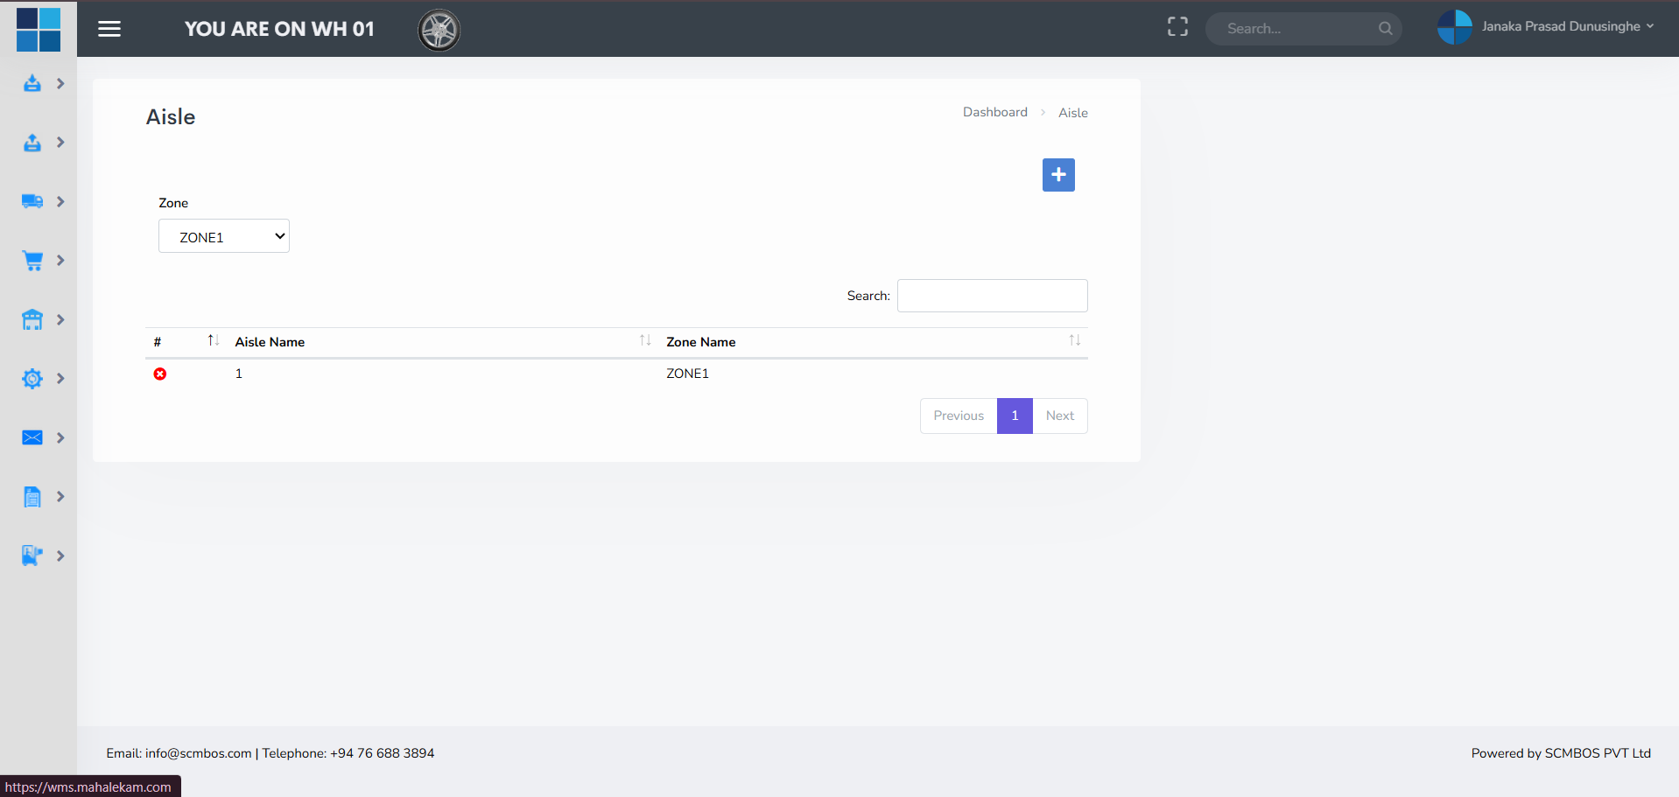The height and width of the screenshot is (797, 1679).
Task: Open the settings gear sidebar icon
Action: (x=32, y=379)
